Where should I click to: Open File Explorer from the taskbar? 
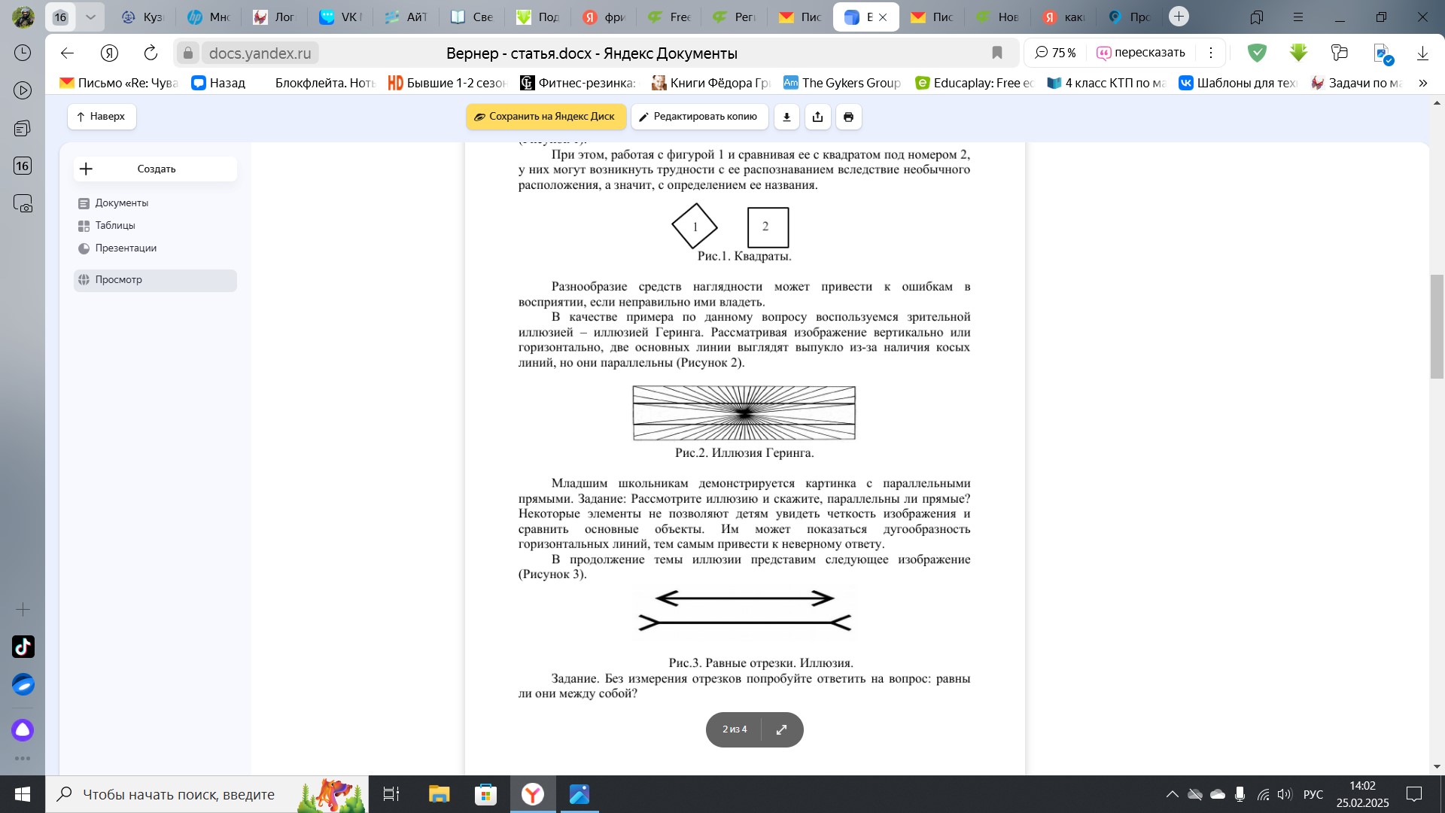pyautogui.click(x=439, y=794)
